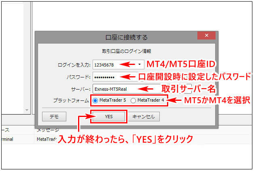Click the MetaTrad log message entry
This screenshot has height=171, width=254.
pyautogui.click(x=47, y=139)
